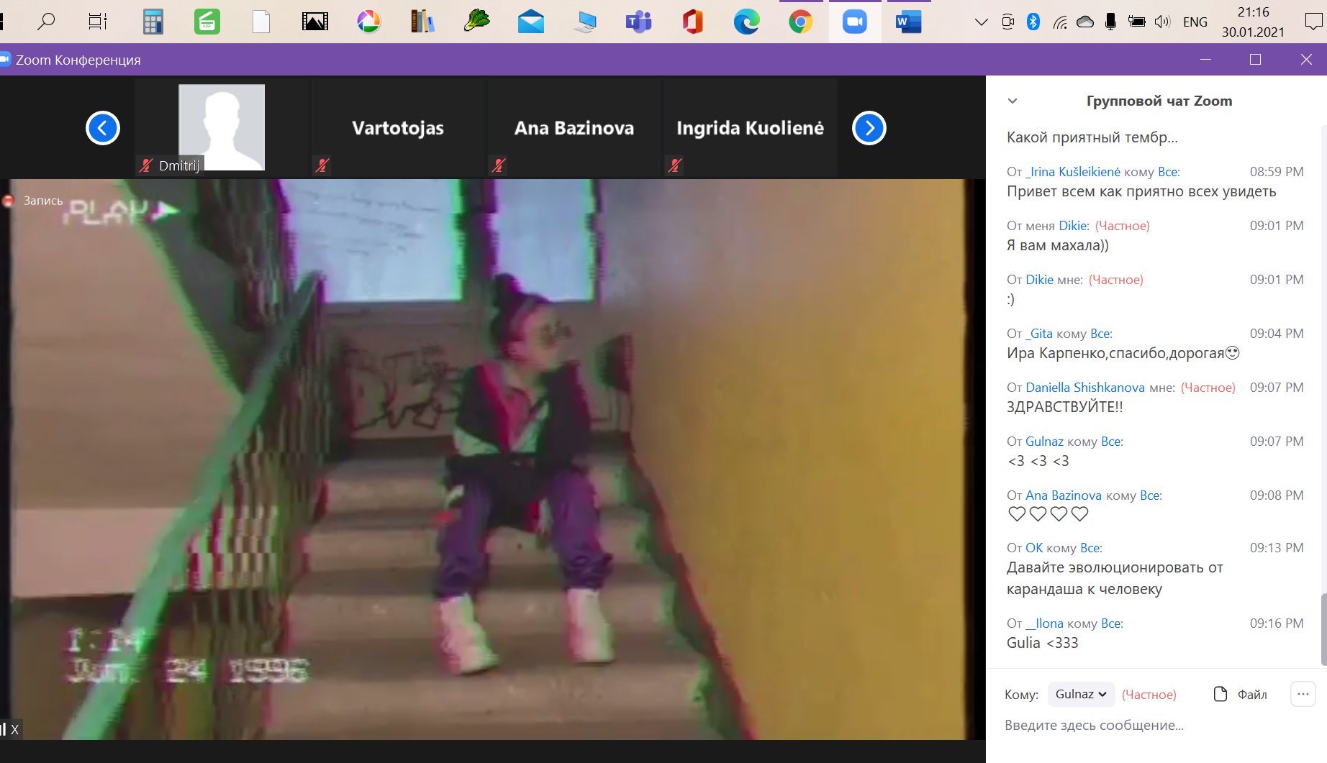The height and width of the screenshot is (763, 1327).
Task: Select Ana Bazinova participant tile
Action: tap(574, 128)
